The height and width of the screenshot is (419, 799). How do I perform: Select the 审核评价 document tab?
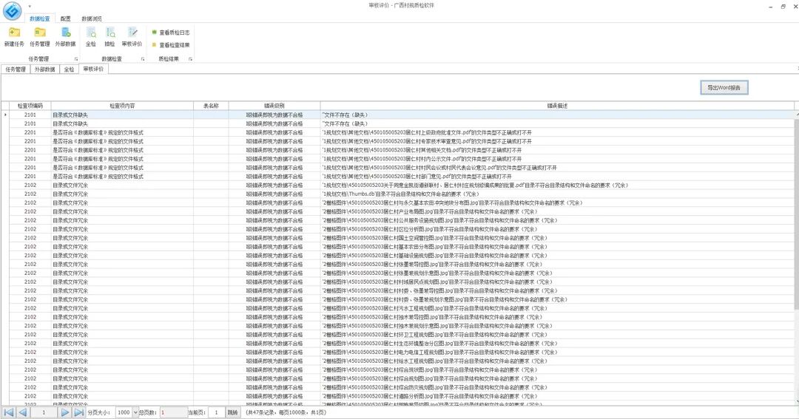point(93,69)
